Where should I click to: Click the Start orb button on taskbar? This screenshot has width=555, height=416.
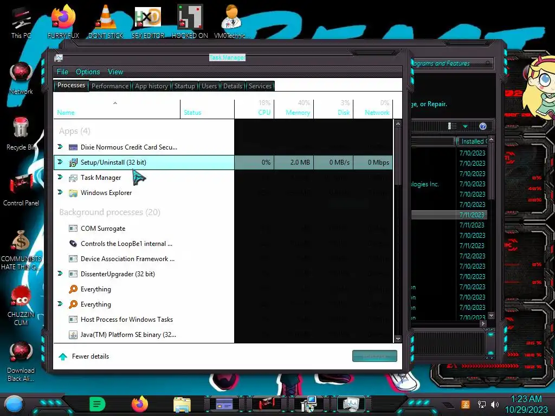pos(14,404)
